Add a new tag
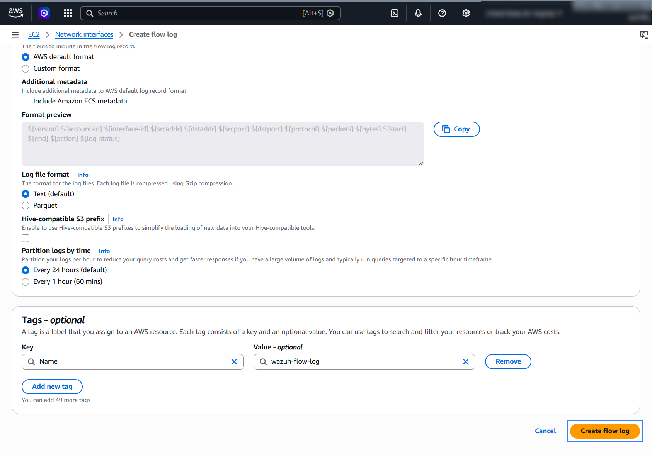The width and height of the screenshot is (652, 456). [x=52, y=386]
